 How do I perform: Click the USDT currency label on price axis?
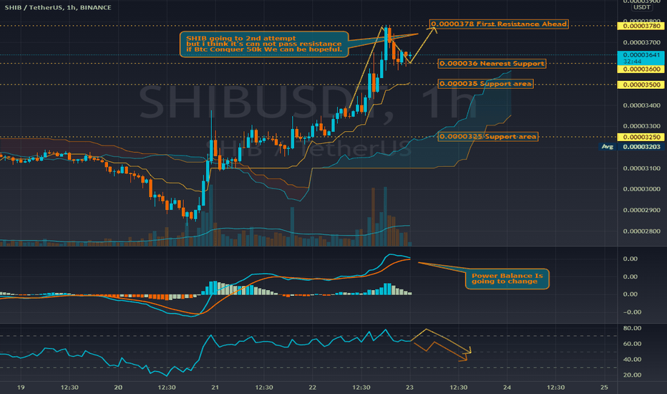641,7
